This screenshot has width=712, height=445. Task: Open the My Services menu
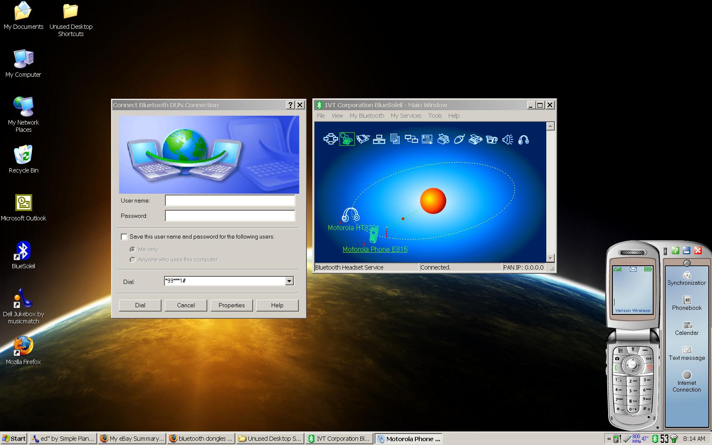click(406, 116)
